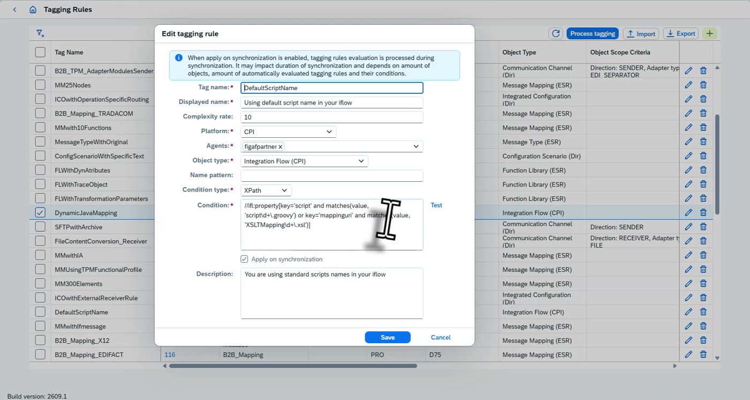Select the MM25Nodes row checkbox
Image resolution: width=750 pixels, height=400 pixels.
pos(40,85)
